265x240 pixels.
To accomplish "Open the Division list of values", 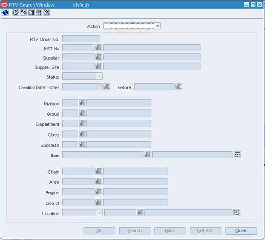I will tap(82, 103).
